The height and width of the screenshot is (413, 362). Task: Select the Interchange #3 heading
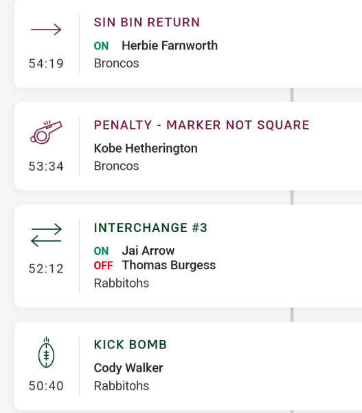(x=150, y=228)
